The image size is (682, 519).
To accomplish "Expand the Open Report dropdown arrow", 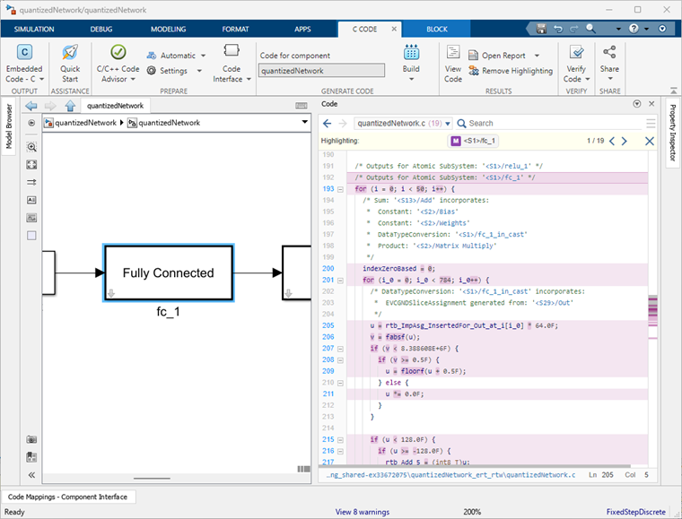I will (535, 56).
